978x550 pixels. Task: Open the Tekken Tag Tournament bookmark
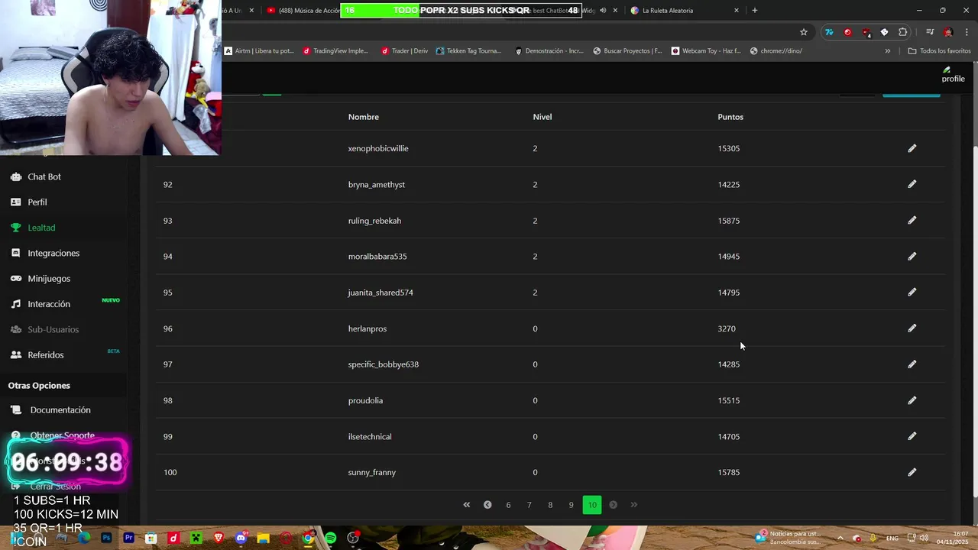468,51
